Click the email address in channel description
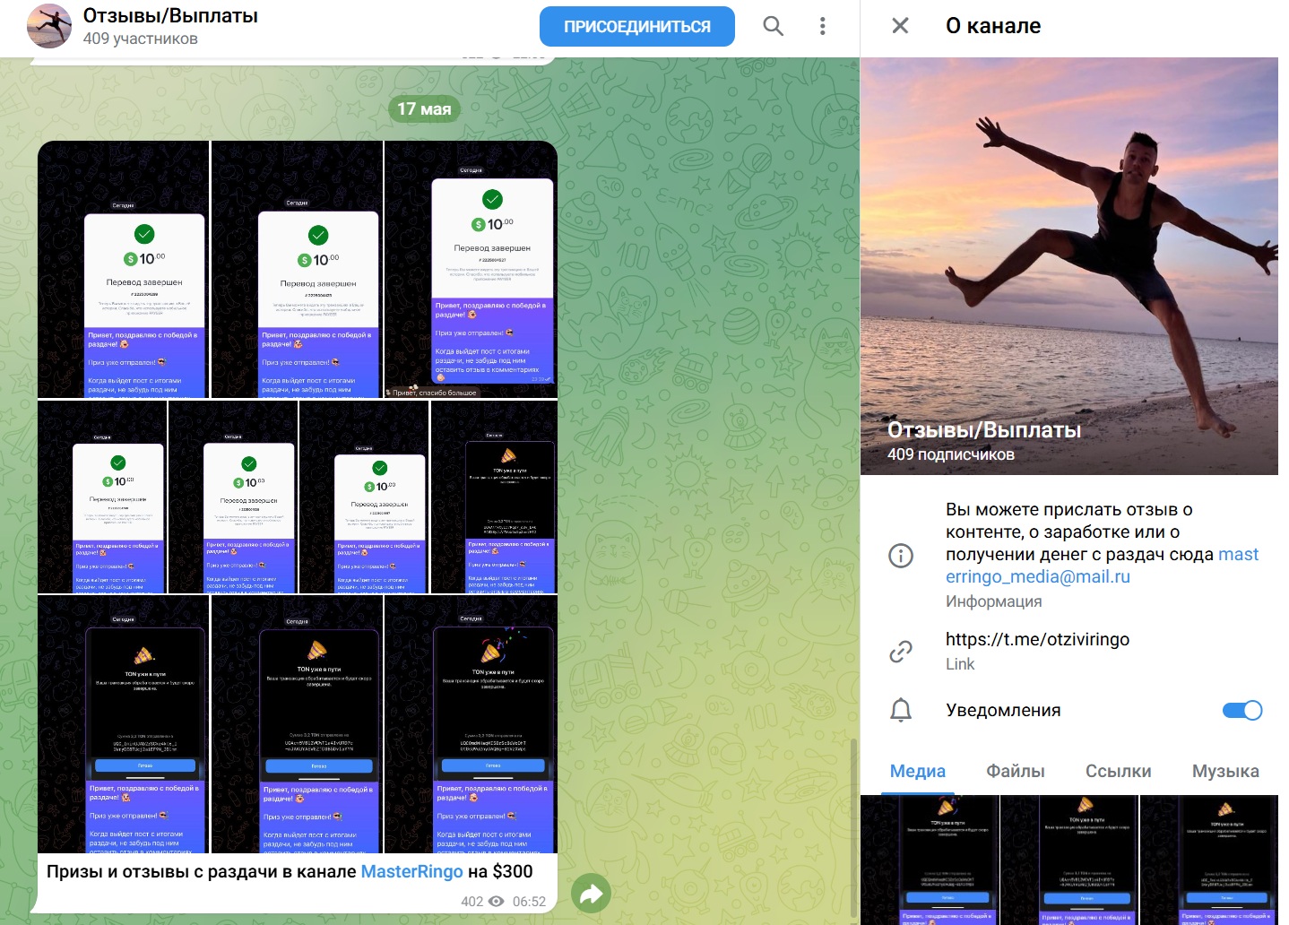This screenshot has width=1289, height=925. (1037, 577)
